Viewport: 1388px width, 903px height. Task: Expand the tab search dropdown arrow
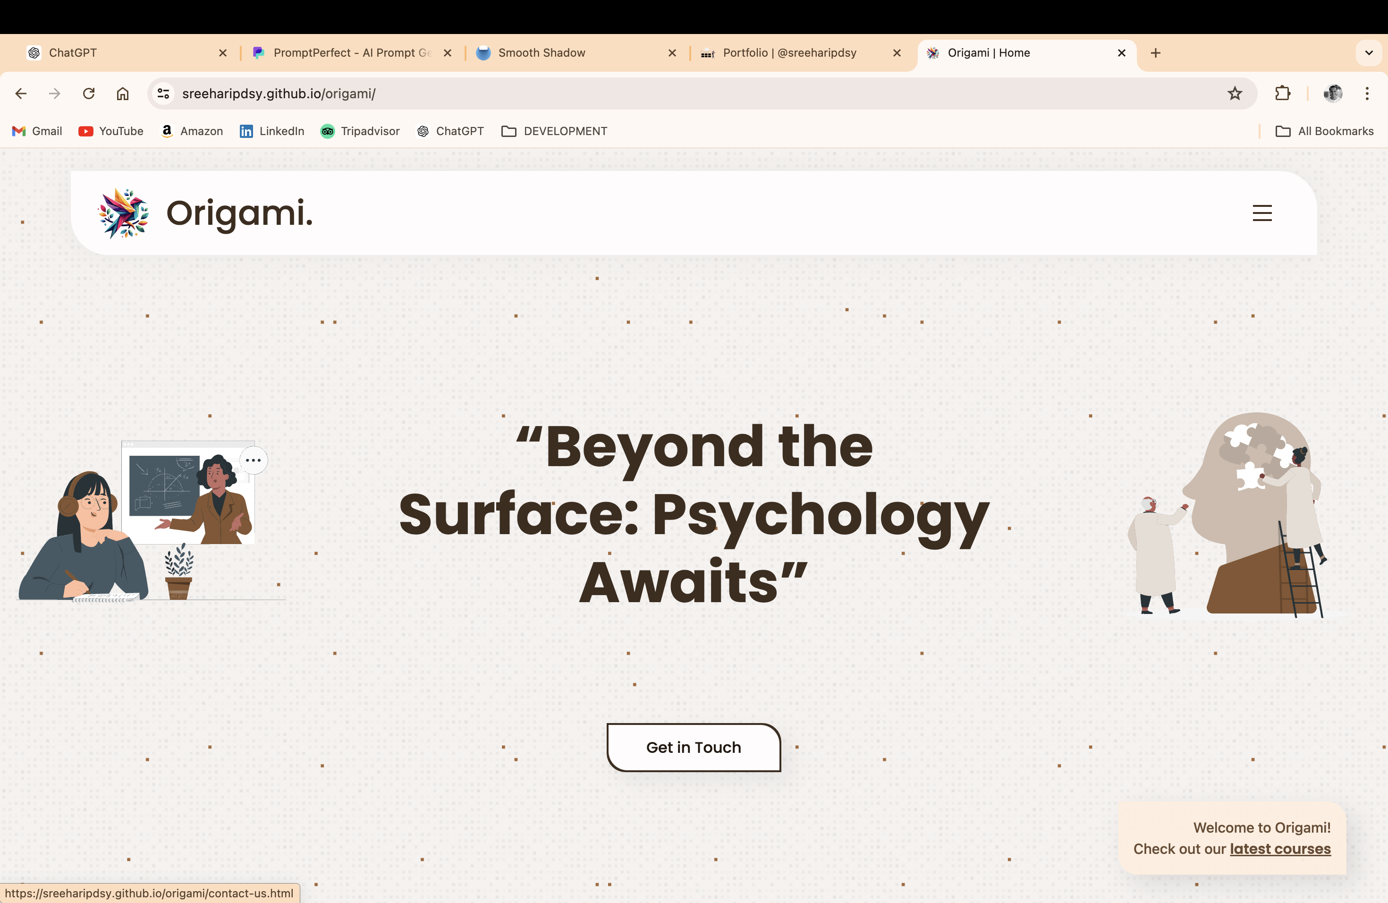click(x=1369, y=53)
